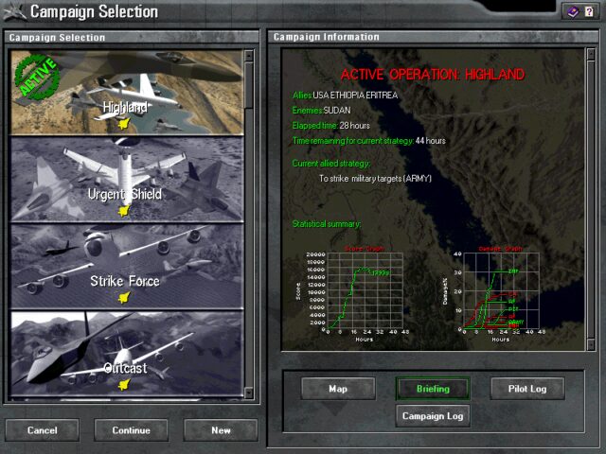Open the Pilot Log
The width and height of the screenshot is (606, 454).
click(527, 389)
